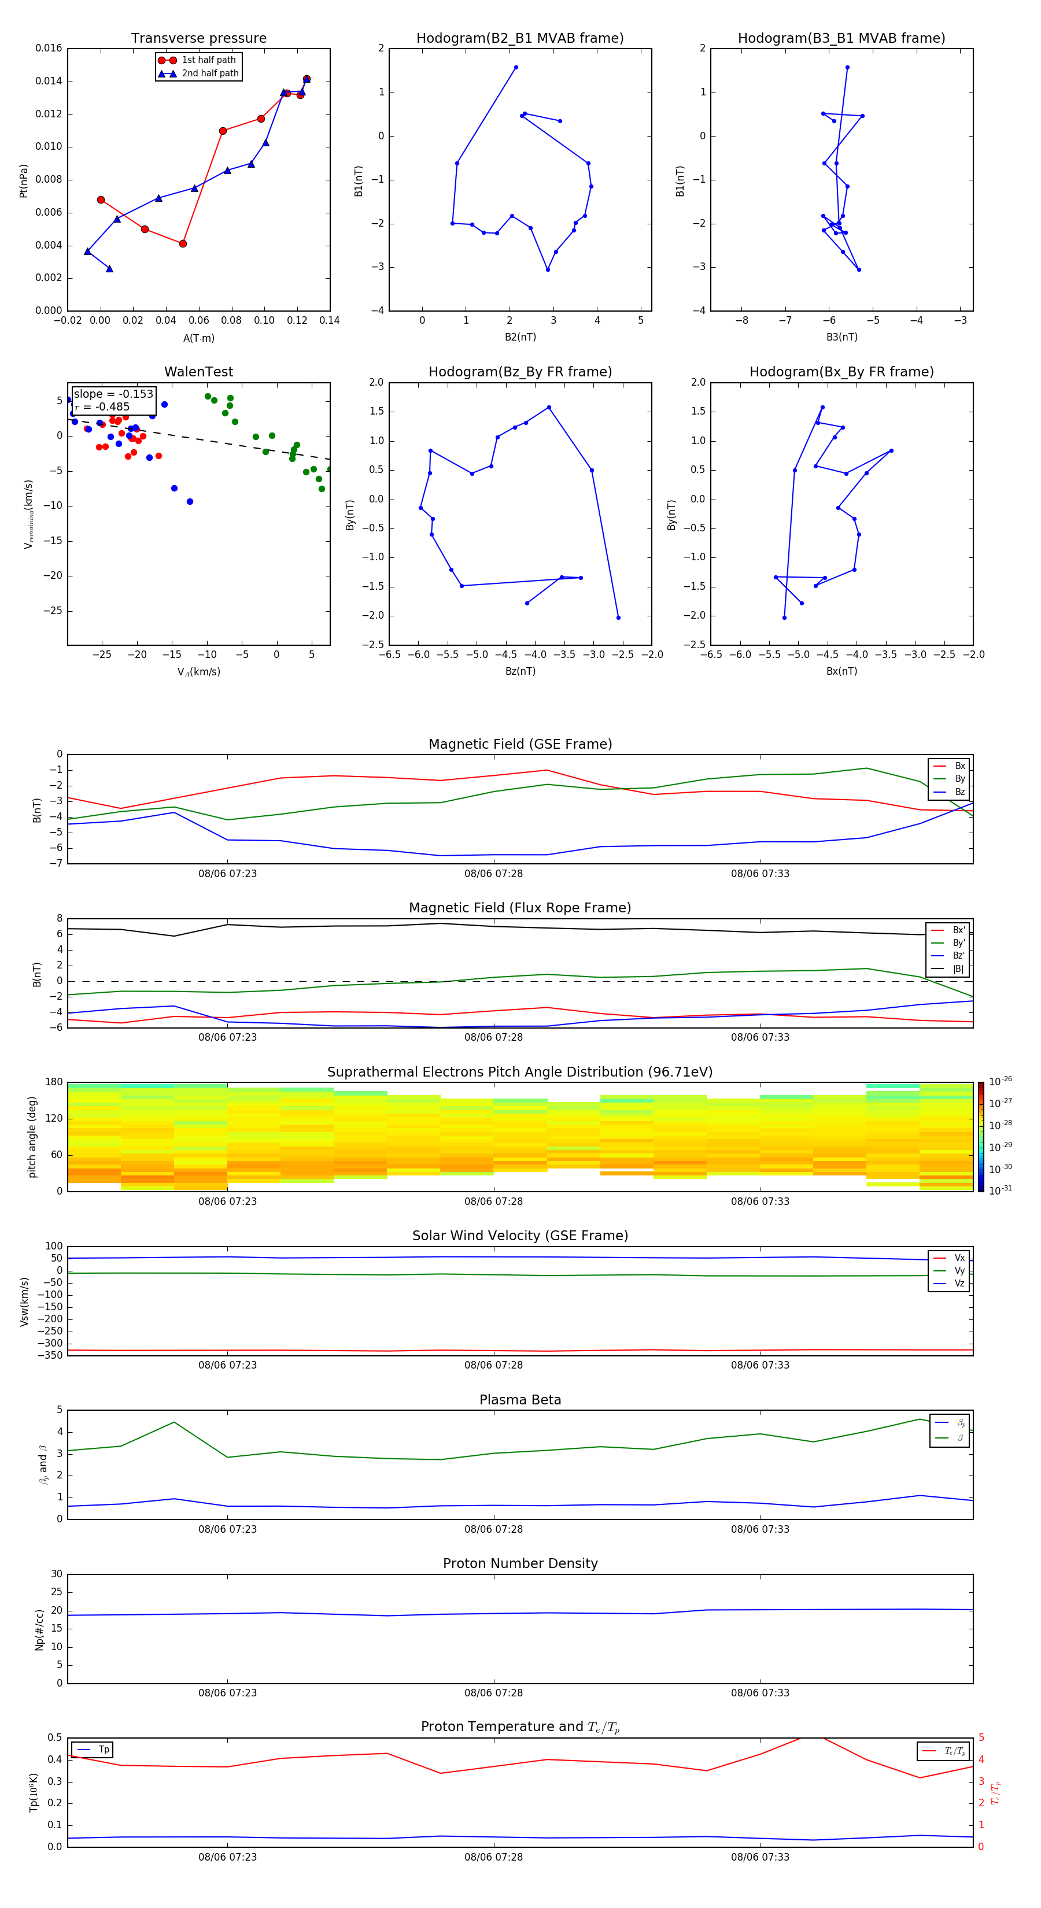Click the 'Hodogram(B3_B1 MVAB frame)' title

click(841, 39)
